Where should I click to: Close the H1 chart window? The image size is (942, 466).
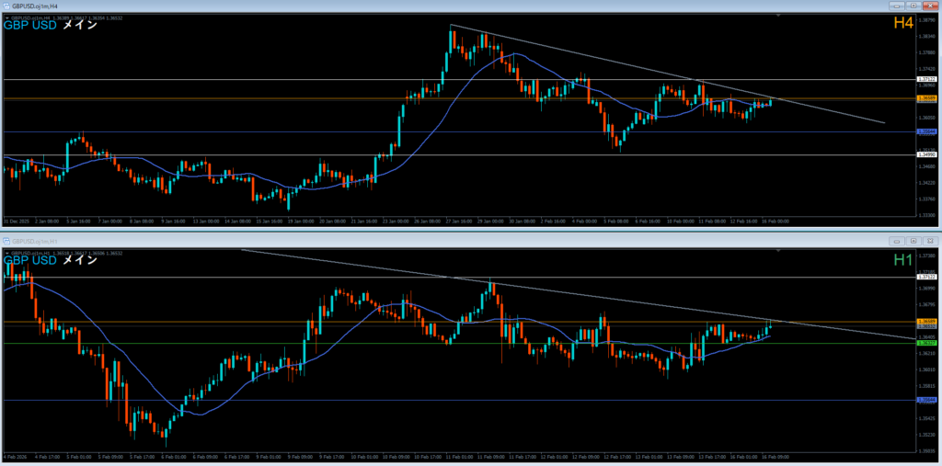tap(929, 241)
